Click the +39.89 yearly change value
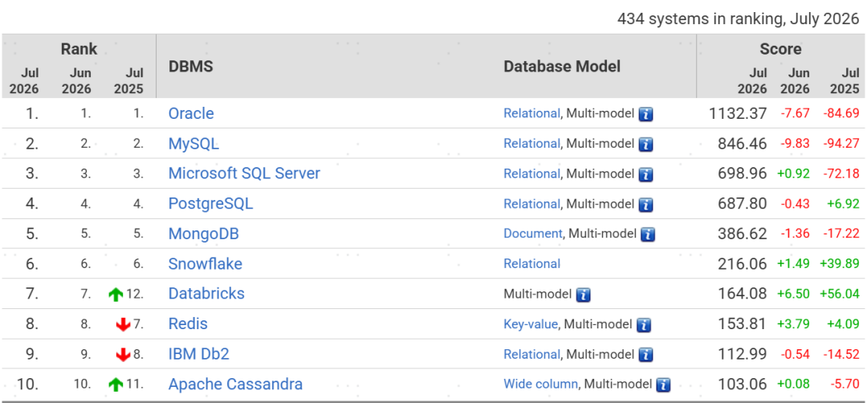This screenshot has width=867, height=403. point(840,263)
